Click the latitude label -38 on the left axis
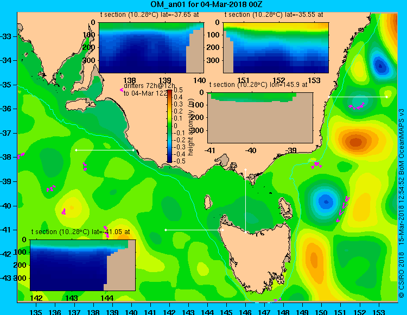This screenshot has height=315, width=407. [6, 157]
